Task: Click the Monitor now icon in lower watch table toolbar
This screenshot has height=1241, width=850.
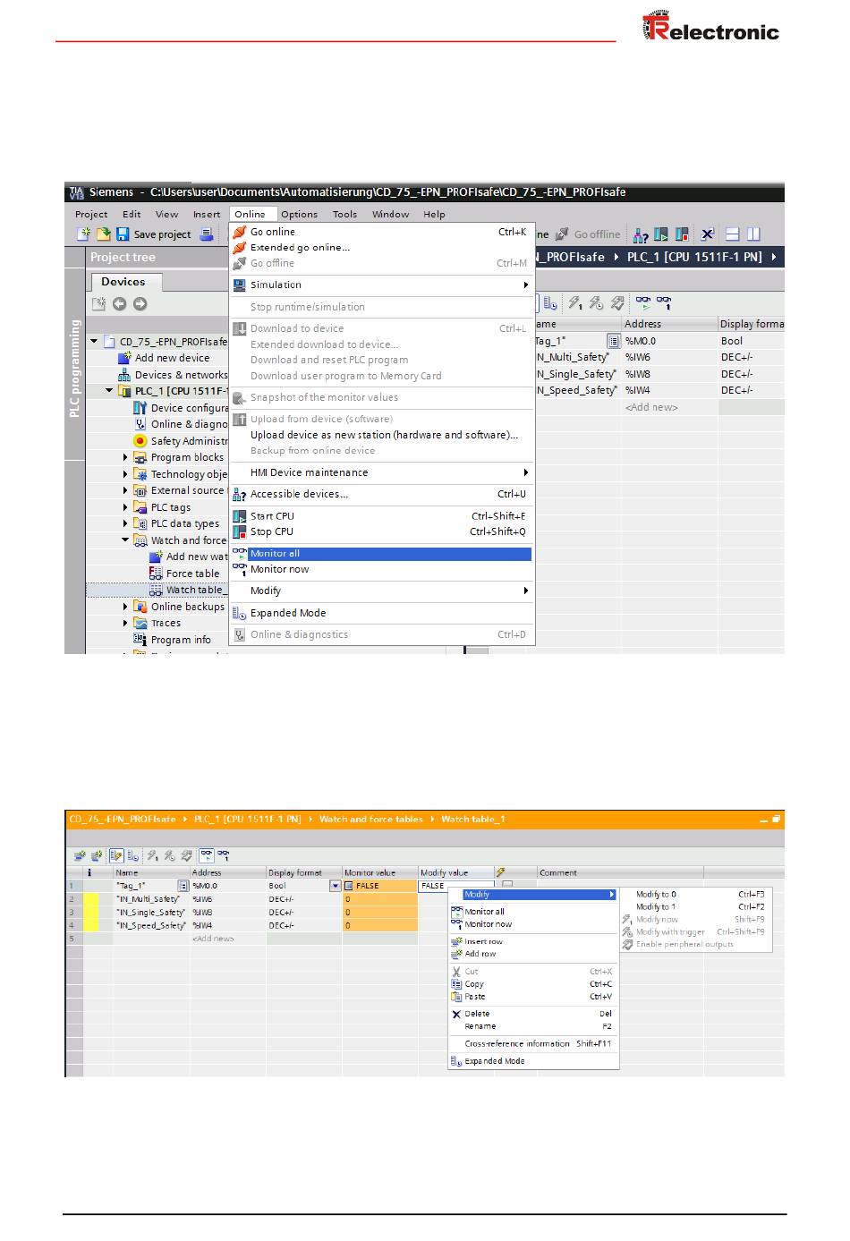Action: click(223, 855)
